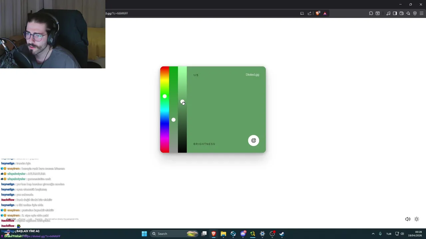Open the media playlist music note icon

click(x=388, y=13)
